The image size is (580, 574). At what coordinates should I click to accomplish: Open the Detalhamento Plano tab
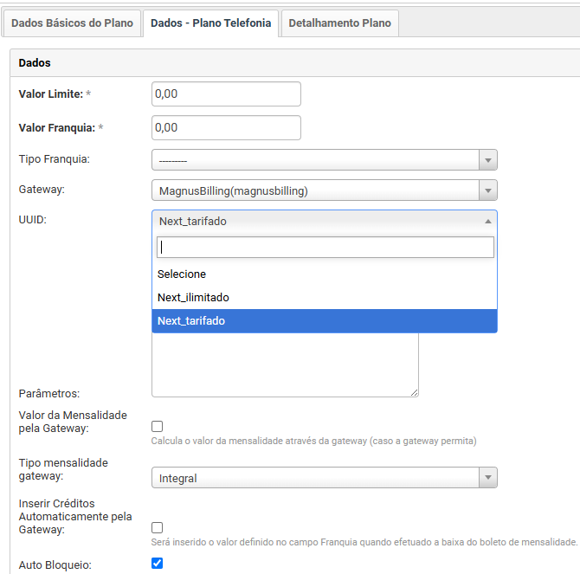point(339,23)
